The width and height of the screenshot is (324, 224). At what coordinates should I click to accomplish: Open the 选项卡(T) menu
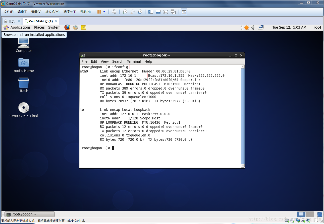pos(70,12)
